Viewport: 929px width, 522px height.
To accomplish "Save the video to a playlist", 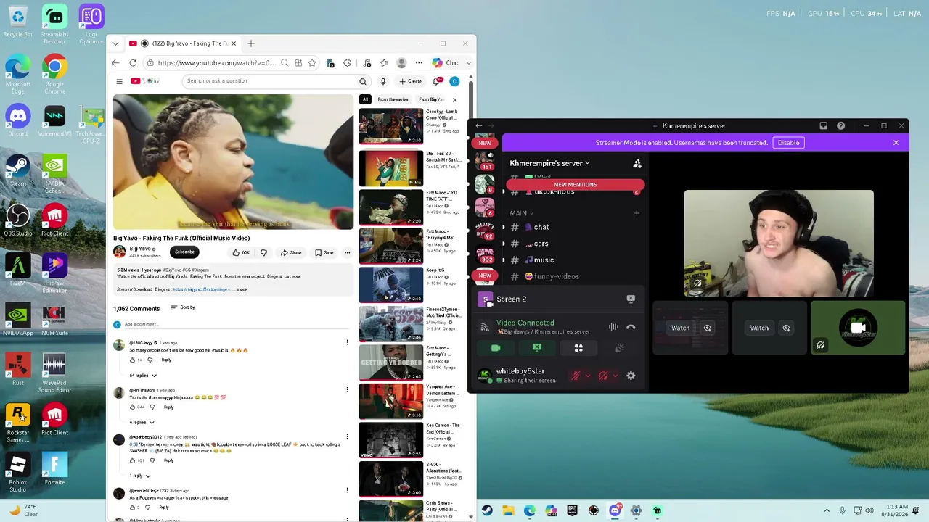I will pos(324,252).
